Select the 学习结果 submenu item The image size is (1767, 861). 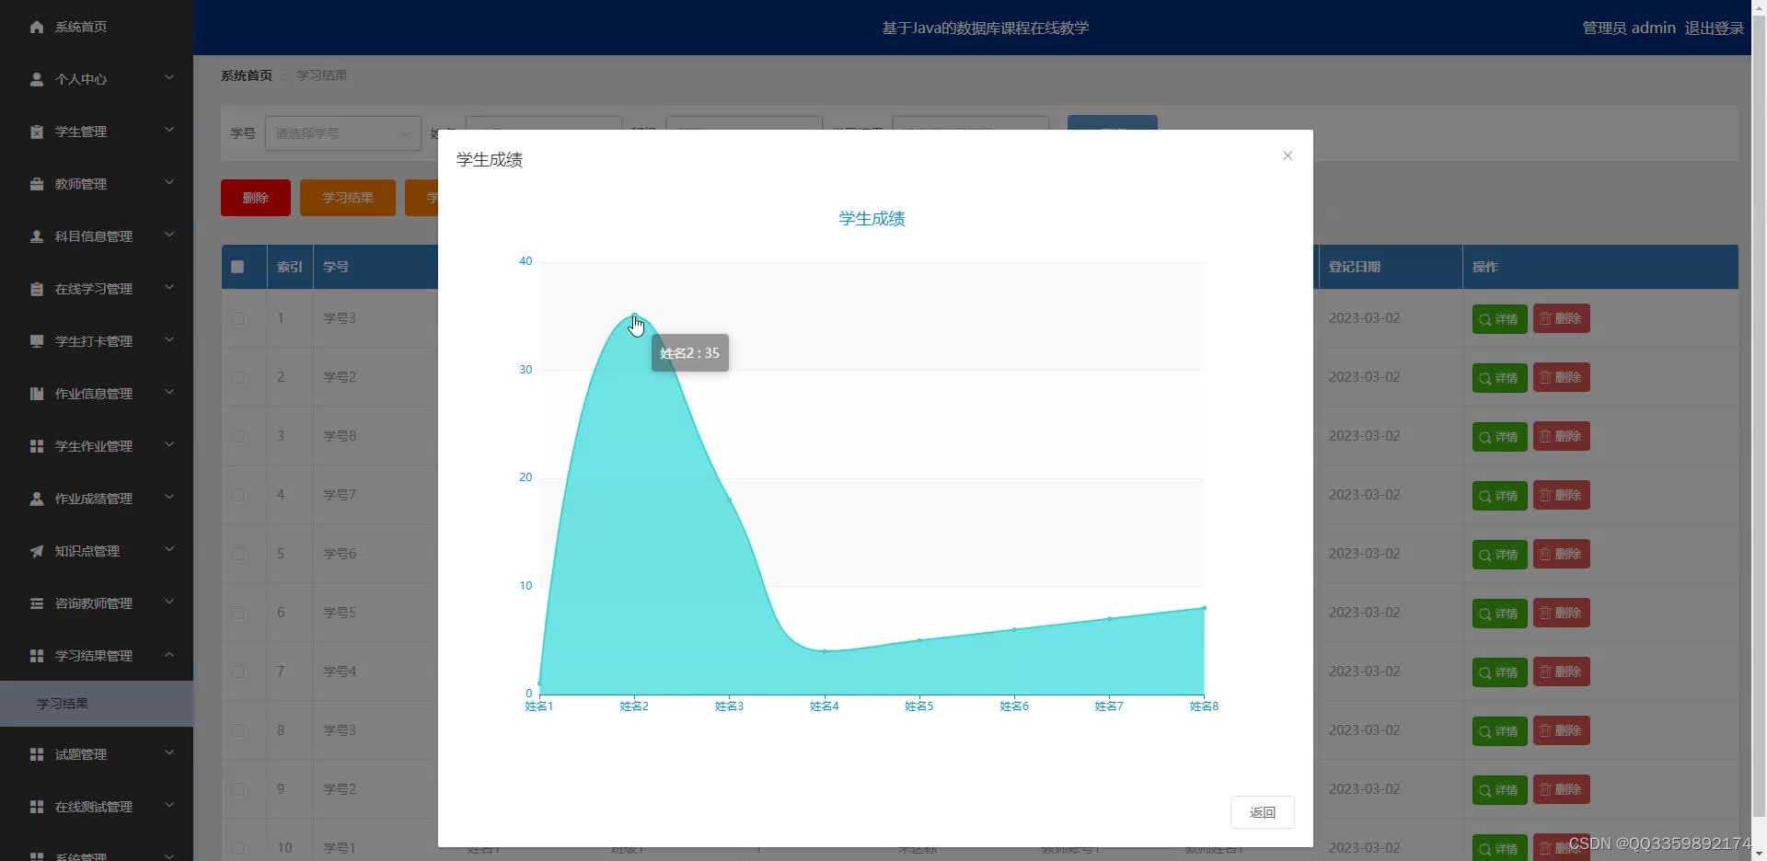[x=97, y=704]
